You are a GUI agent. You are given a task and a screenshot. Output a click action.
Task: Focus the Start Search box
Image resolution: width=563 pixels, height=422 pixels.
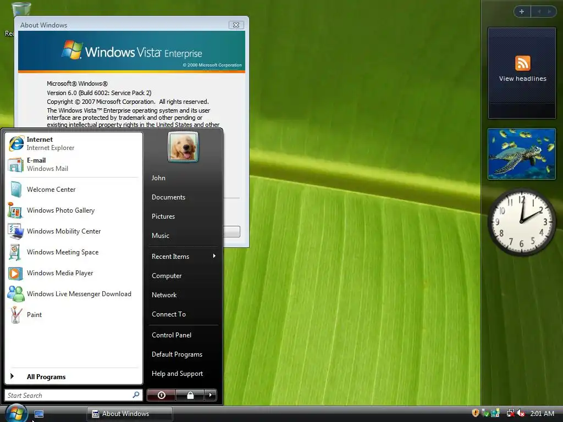pyautogui.click(x=73, y=395)
